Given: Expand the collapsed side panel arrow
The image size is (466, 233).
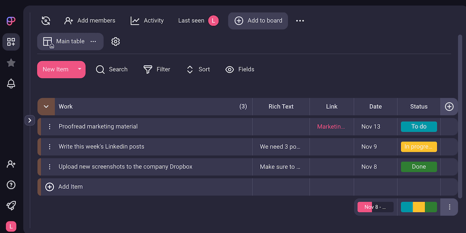Looking at the screenshot, I should tap(30, 121).
